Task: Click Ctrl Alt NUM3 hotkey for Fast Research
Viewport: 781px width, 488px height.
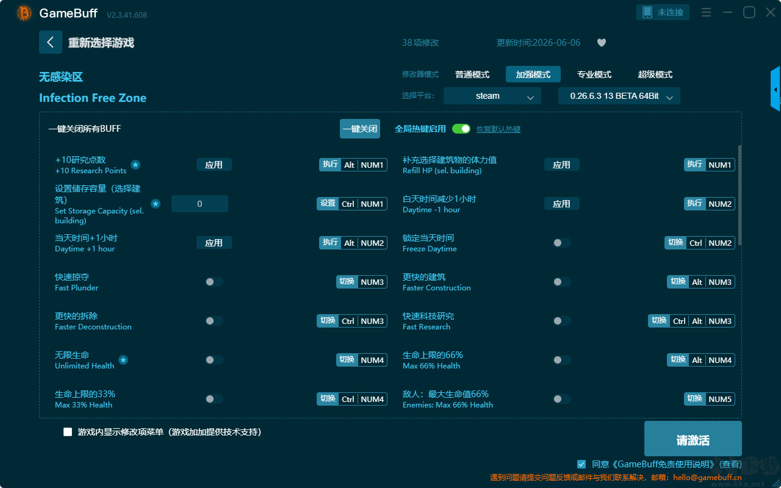Action: click(691, 321)
